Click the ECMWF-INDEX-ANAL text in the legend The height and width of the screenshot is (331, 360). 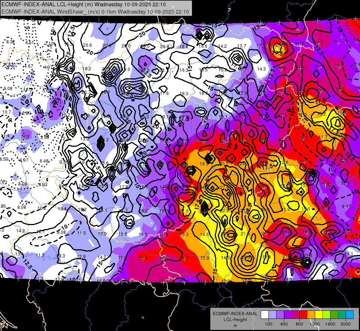(x=235, y=314)
